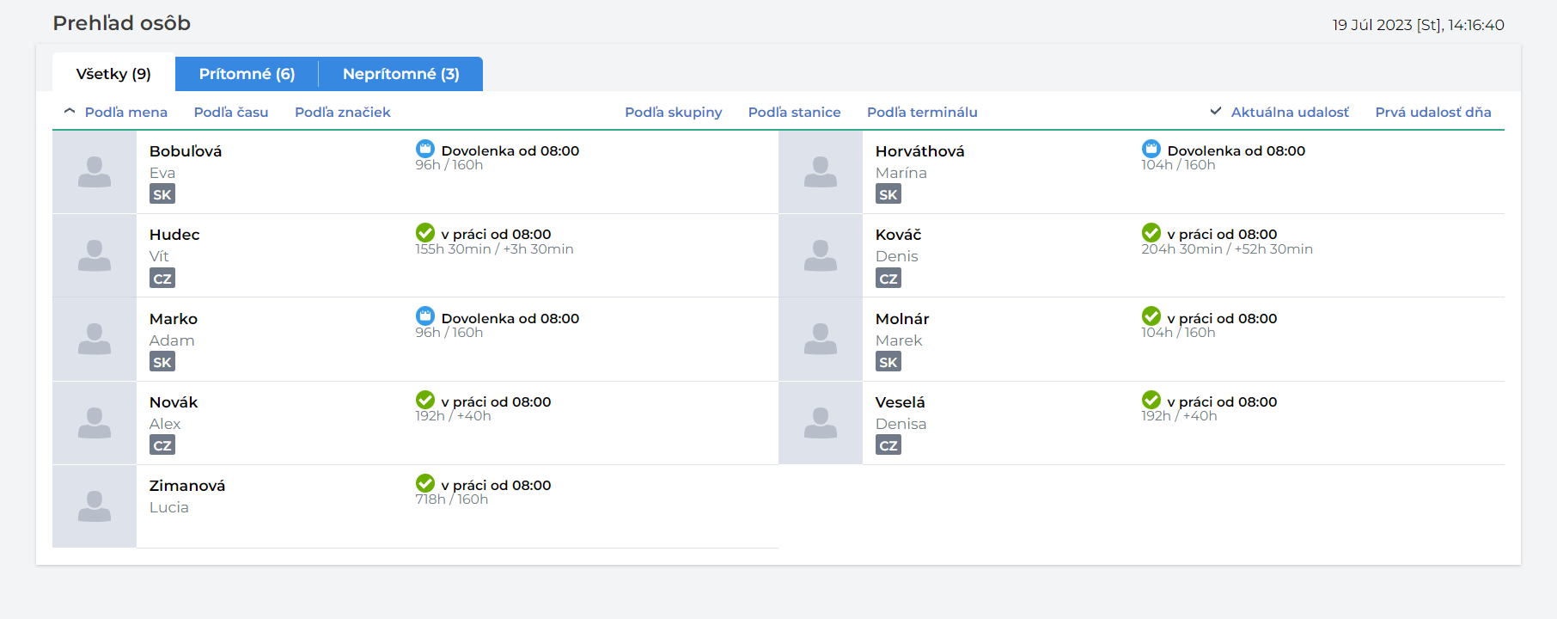
Task: Click Bobuľová Eva's blue vacation status icon
Action: 425,149
